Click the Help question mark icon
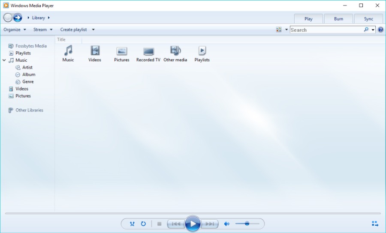Viewport: 386px width, 233px height. click(x=380, y=30)
